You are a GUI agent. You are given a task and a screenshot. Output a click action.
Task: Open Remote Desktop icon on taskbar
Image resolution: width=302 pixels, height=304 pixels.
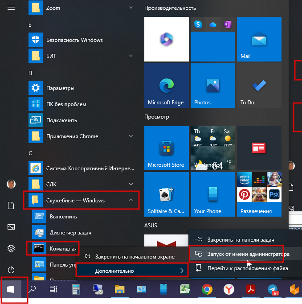(x=98, y=290)
